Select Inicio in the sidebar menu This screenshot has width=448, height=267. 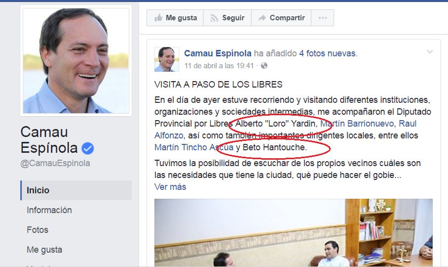click(x=76, y=190)
